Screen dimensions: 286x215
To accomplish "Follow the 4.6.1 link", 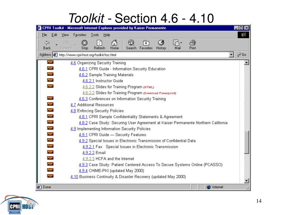I will tap(83, 69).
